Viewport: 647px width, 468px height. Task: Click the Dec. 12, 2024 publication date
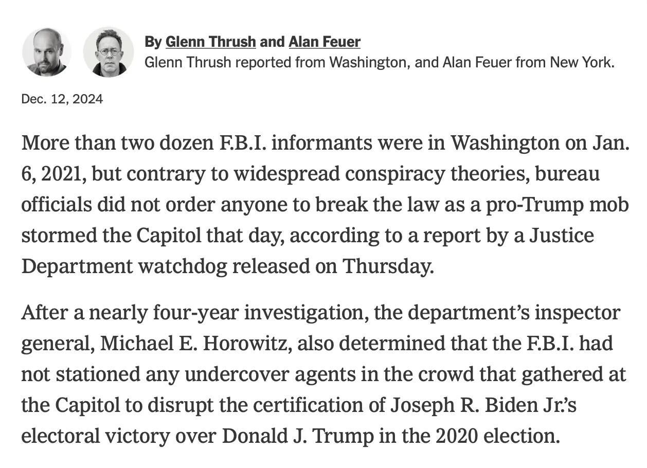point(62,99)
